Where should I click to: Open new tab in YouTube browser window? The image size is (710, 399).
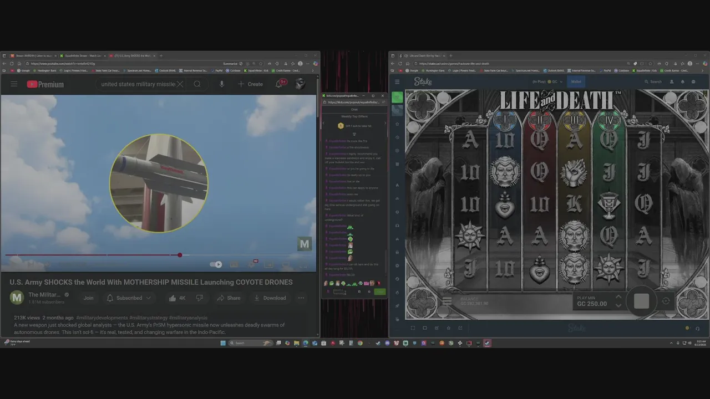161,55
